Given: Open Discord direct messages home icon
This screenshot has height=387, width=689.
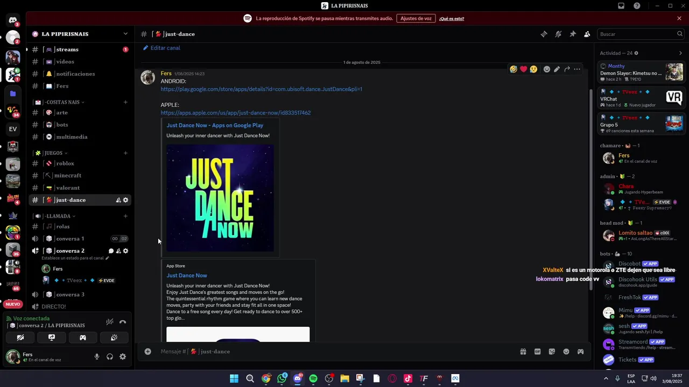Looking at the screenshot, I should [x=13, y=20].
